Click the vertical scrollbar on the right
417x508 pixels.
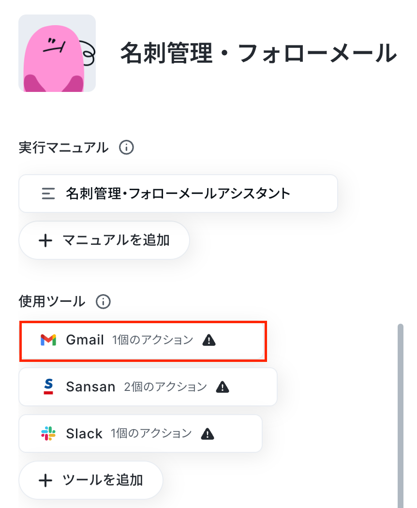coord(401,416)
